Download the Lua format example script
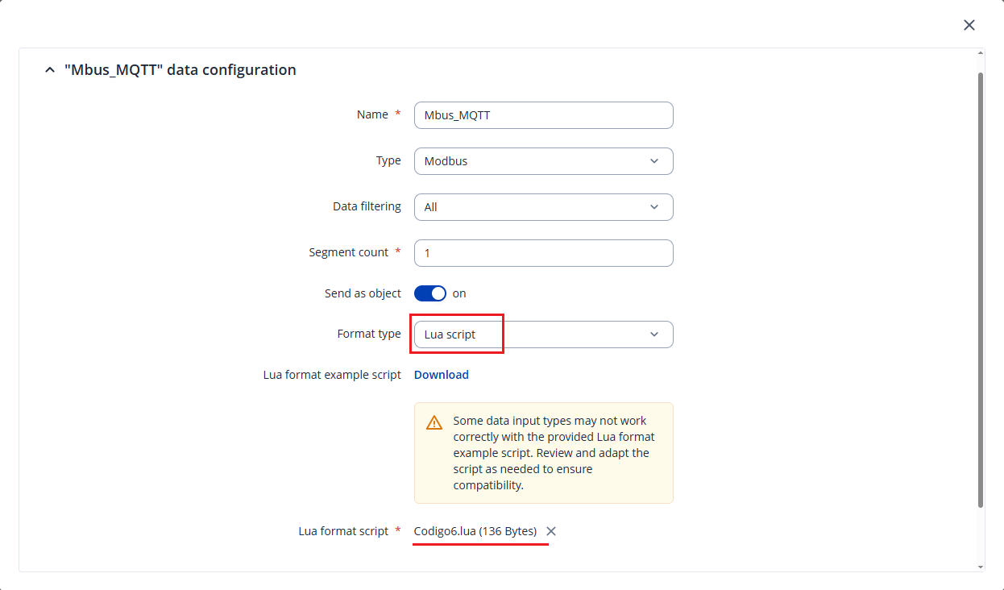This screenshot has width=1004, height=590. (x=441, y=375)
